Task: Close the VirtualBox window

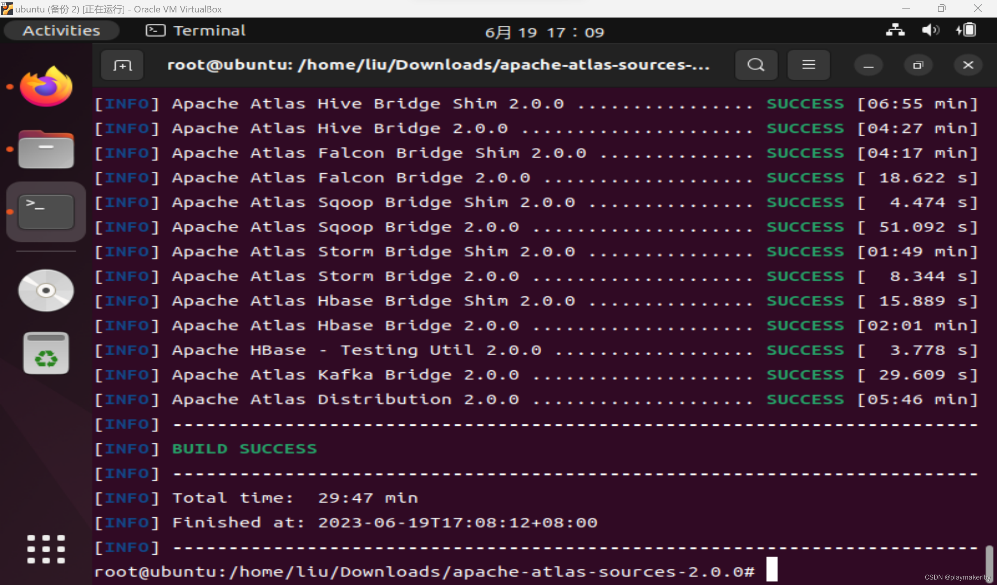Action: pyautogui.click(x=978, y=8)
